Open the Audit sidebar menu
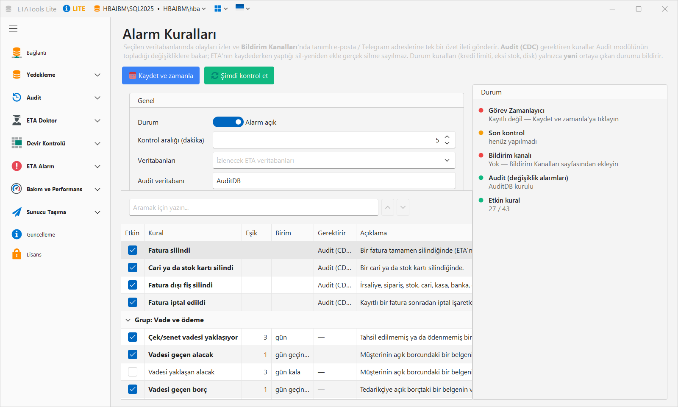 (56, 98)
